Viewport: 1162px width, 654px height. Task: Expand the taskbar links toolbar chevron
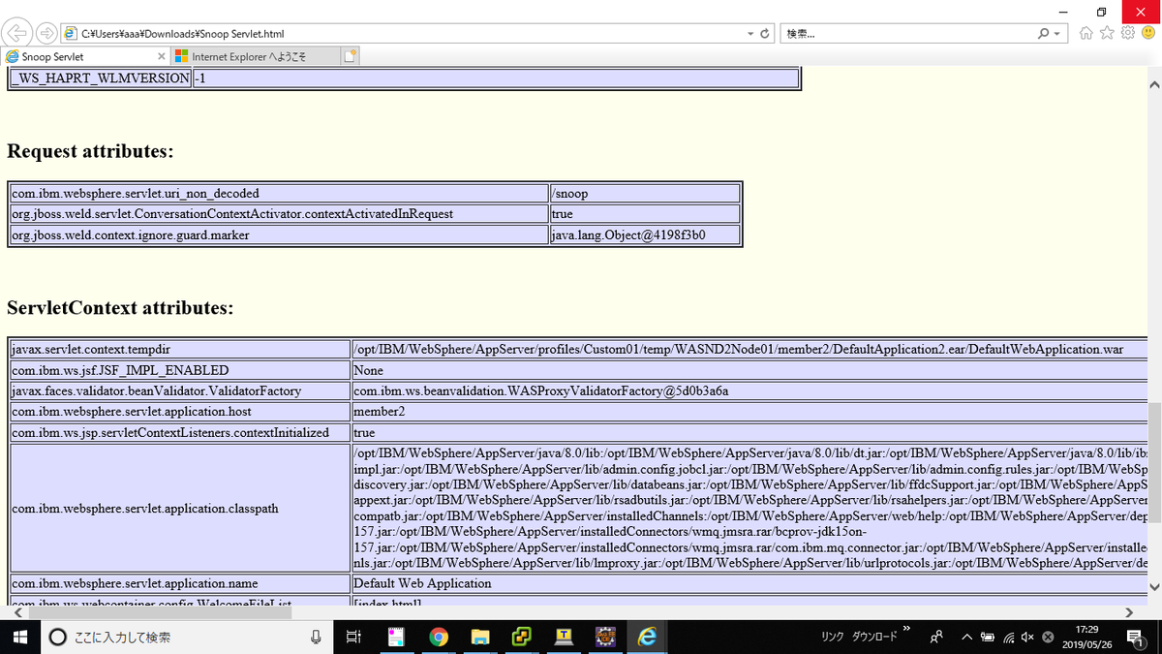pyautogui.click(x=907, y=629)
